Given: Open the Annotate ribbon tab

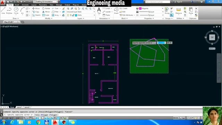Looking at the screenshot, I should click(25, 5).
